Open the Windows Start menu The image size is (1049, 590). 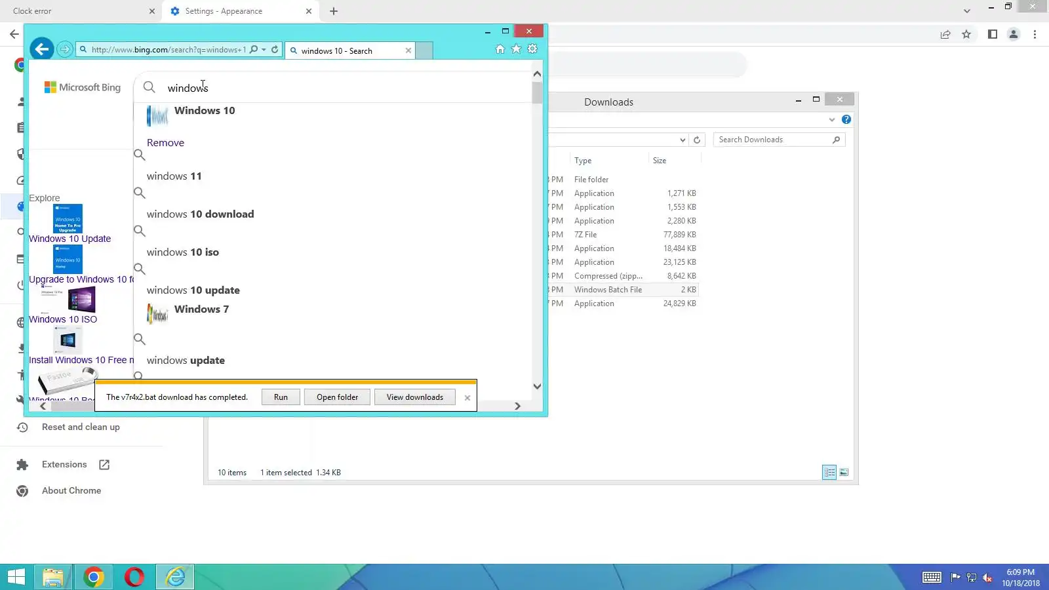point(16,577)
